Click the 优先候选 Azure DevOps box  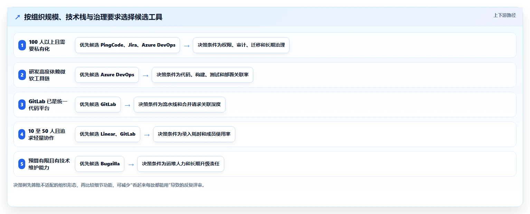(107, 75)
